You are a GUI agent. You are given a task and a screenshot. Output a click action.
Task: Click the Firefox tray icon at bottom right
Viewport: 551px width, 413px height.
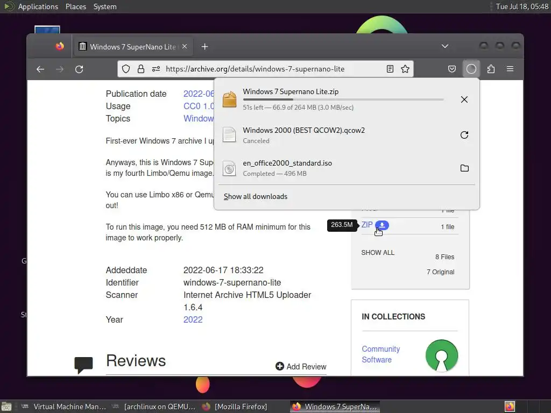[510, 407]
